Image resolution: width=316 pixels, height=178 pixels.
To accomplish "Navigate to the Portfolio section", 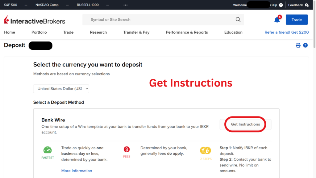I will pos(39,32).
